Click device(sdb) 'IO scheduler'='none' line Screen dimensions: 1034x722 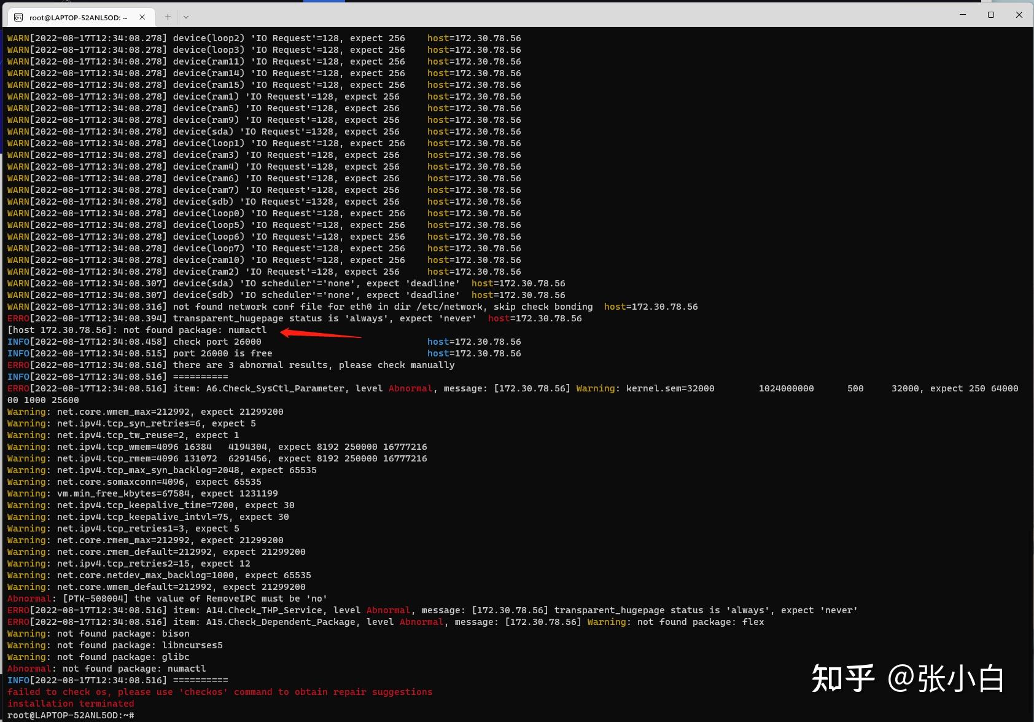pyautogui.click(x=286, y=295)
